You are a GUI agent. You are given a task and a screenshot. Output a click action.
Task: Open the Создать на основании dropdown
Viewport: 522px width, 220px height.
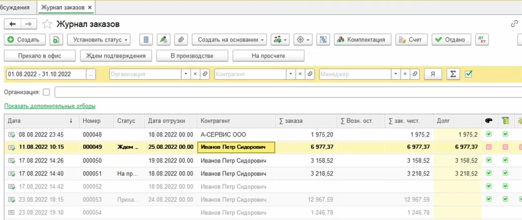click(229, 40)
